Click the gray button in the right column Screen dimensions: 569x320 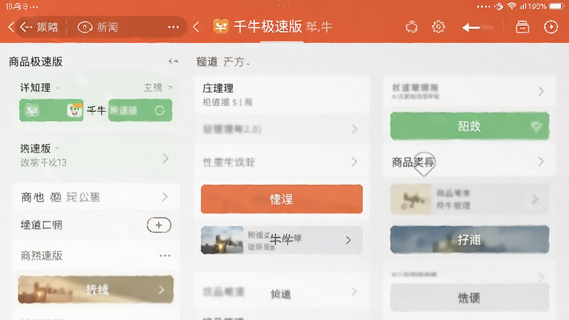[x=470, y=298]
